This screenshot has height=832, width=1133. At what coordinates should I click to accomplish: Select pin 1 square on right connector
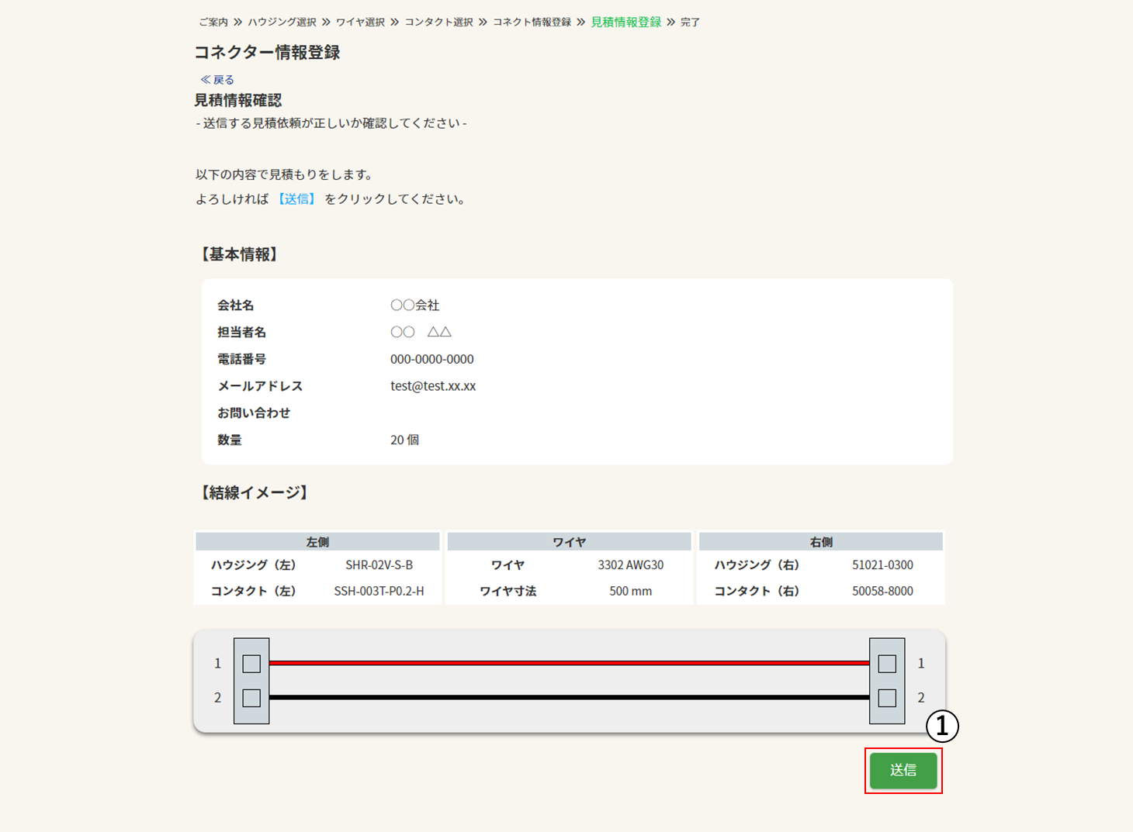coord(887,664)
